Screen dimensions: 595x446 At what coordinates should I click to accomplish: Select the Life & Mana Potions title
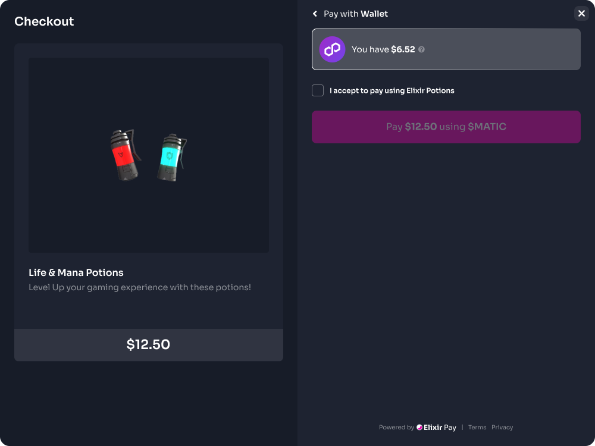(x=76, y=272)
